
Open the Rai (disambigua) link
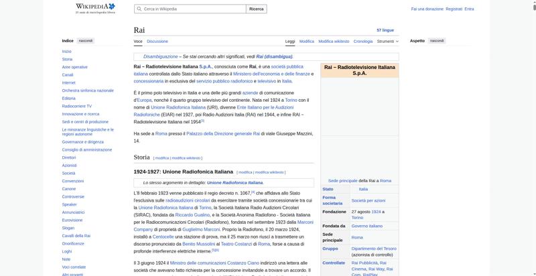pos(273,56)
